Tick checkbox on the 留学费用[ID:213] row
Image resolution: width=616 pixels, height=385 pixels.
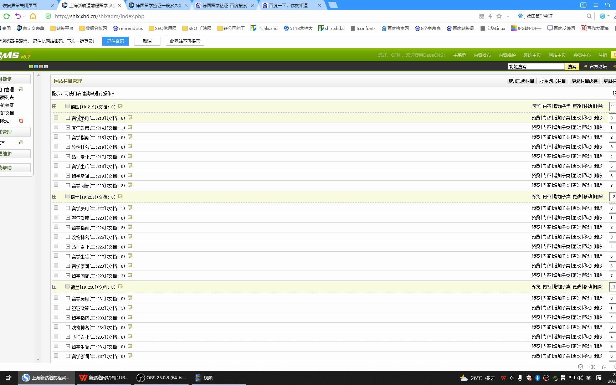pyautogui.click(x=56, y=117)
